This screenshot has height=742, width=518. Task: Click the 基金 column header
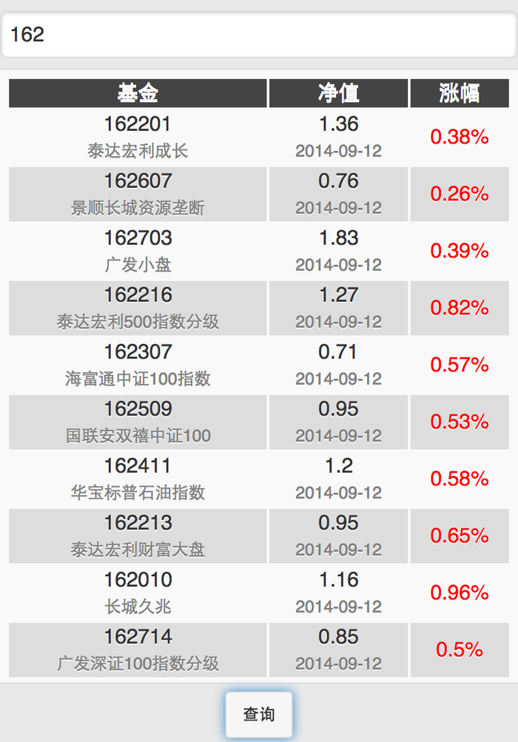click(138, 93)
